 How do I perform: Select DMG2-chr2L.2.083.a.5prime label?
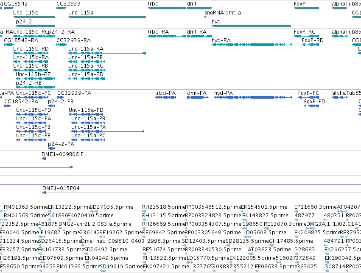(x=95, y=224)
